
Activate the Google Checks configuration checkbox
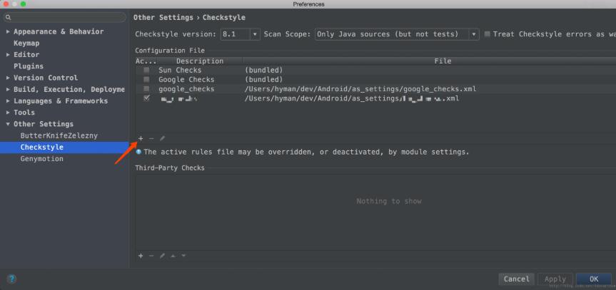[x=146, y=80]
